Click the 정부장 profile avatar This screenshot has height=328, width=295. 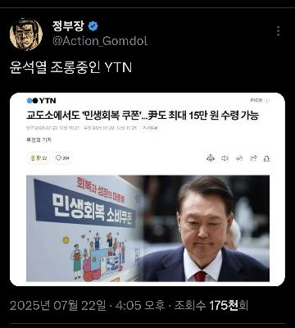(26, 34)
